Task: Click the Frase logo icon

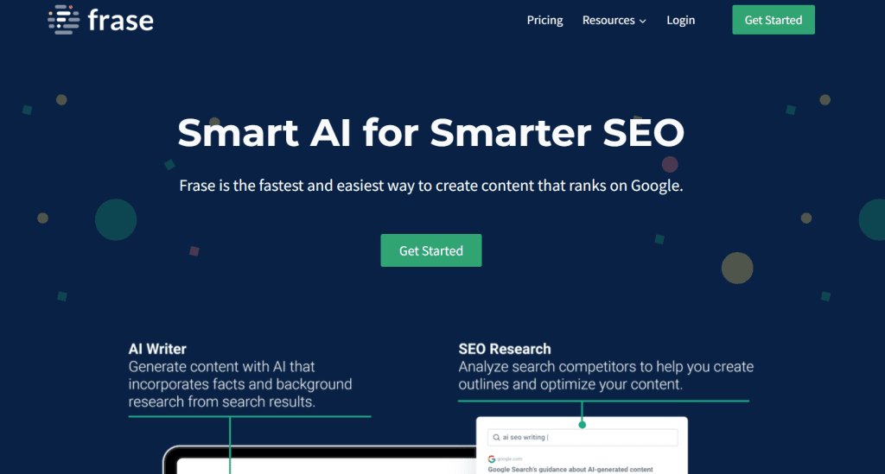Action: pyautogui.click(x=63, y=20)
